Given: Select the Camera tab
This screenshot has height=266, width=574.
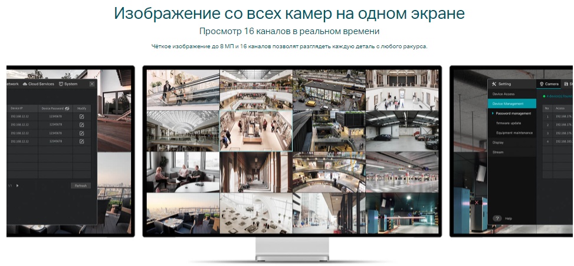Looking at the screenshot, I should pos(549,84).
